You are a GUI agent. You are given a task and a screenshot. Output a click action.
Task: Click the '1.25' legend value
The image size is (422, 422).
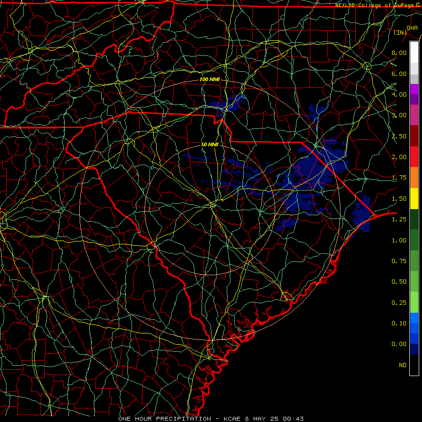click(399, 219)
